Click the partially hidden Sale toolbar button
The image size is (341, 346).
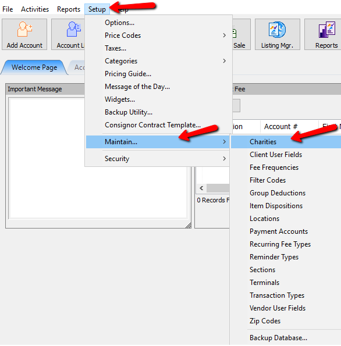coord(241,34)
